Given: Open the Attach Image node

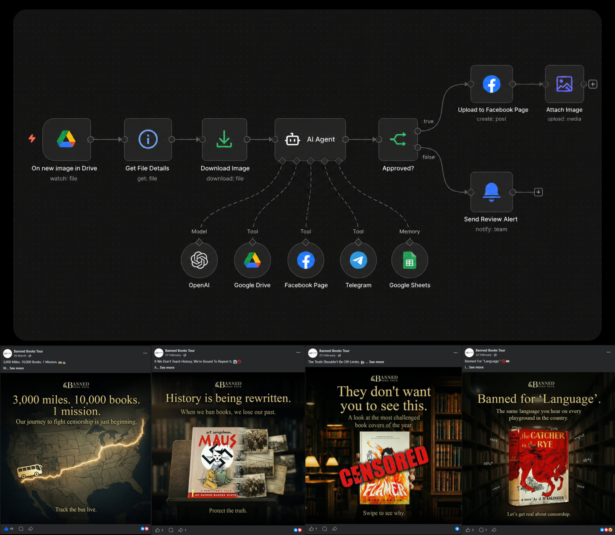Looking at the screenshot, I should pos(564,84).
